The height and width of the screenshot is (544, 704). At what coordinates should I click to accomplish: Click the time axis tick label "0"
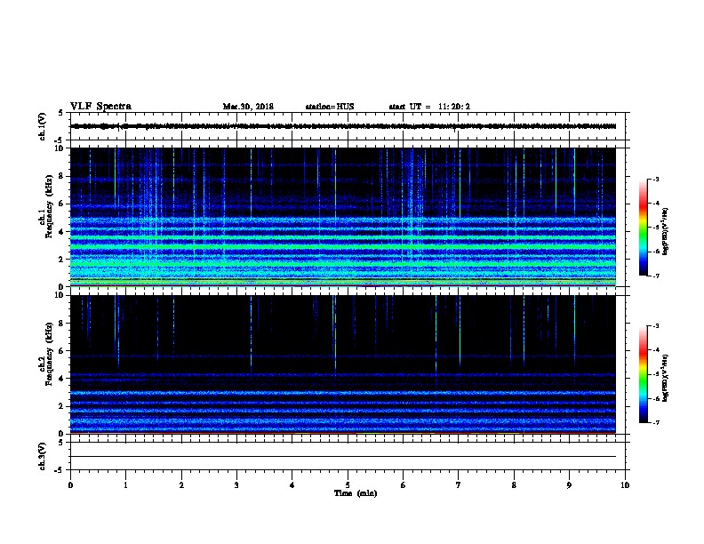(x=70, y=485)
